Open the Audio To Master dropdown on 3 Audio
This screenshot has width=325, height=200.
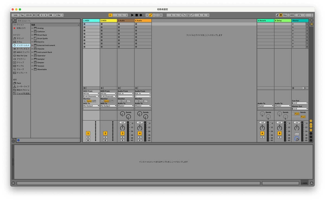(125, 106)
